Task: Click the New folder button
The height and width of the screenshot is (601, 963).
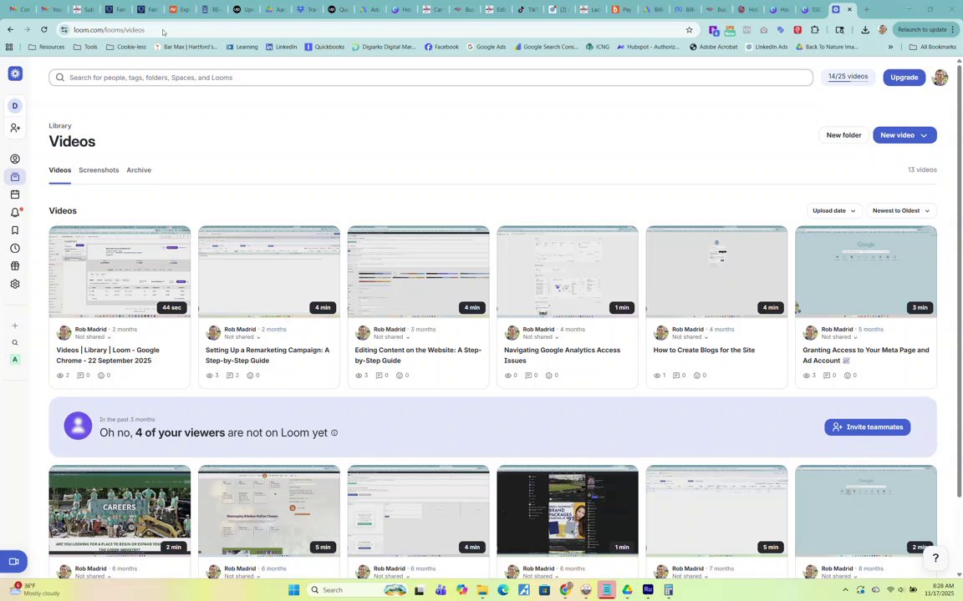Action: pyautogui.click(x=843, y=135)
